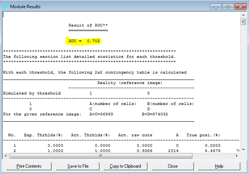
Task: Click the Result of ROC** heading
Action: point(88,25)
